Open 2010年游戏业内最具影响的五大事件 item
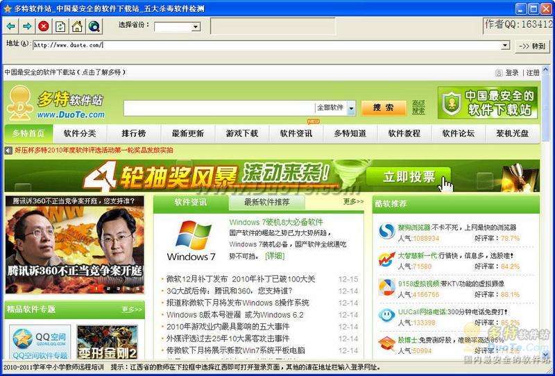Image resolution: width=555 pixels, height=376 pixels. [228, 327]
